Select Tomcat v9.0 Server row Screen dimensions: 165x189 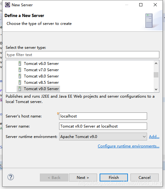click(38, 89)
